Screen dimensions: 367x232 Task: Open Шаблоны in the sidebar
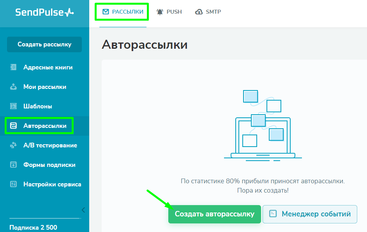tap(44, 106)
